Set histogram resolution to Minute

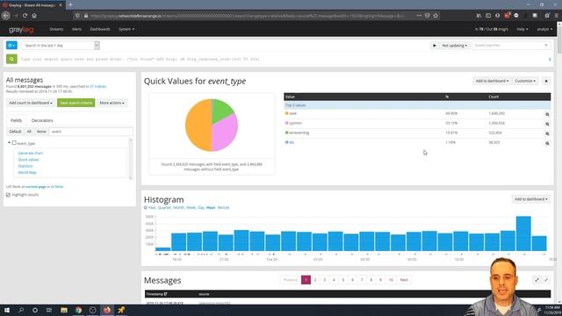point(223,207)
